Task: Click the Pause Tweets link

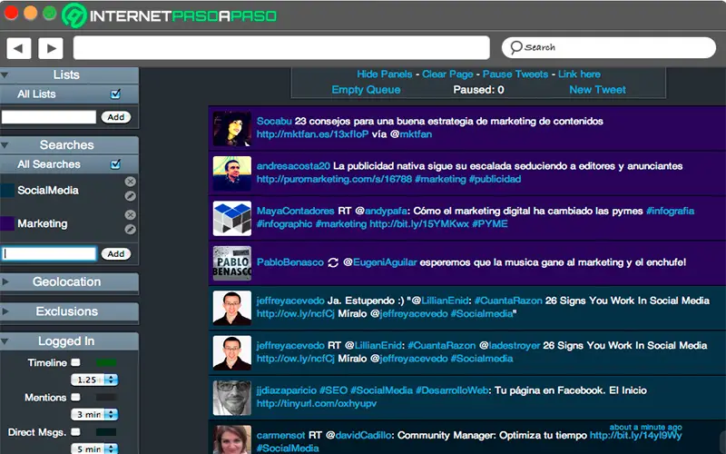Action: (515, 74)
